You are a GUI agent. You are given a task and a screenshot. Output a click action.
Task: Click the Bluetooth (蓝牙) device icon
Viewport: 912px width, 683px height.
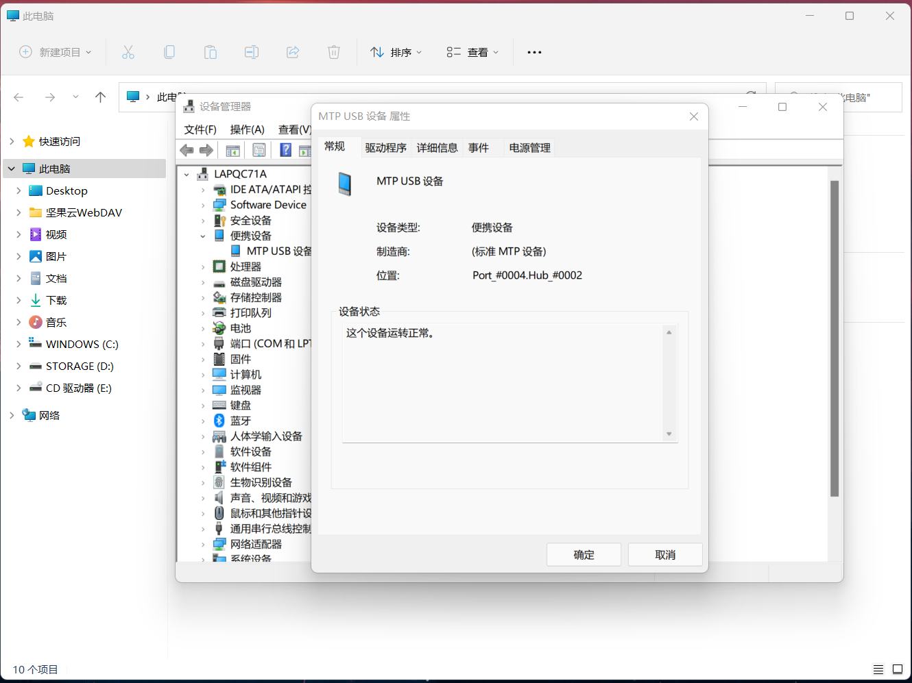tap(219, 421)
